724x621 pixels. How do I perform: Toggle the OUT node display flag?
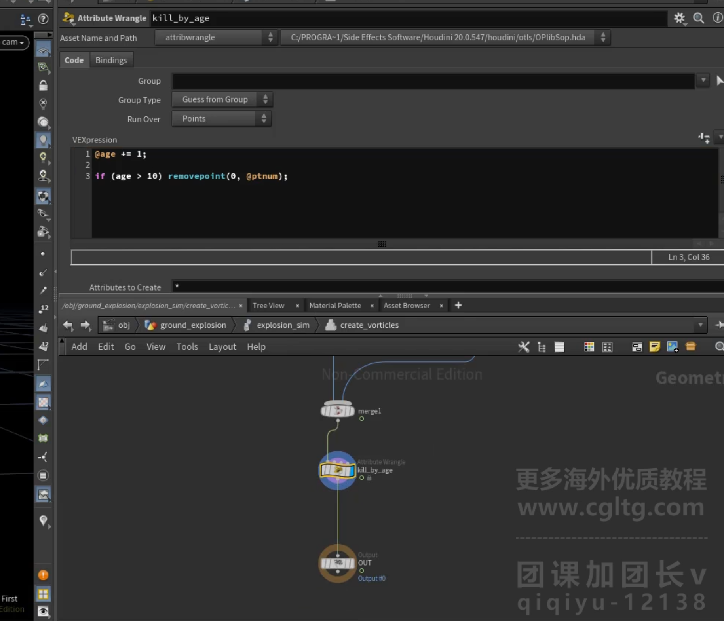(x=352, y=563)
